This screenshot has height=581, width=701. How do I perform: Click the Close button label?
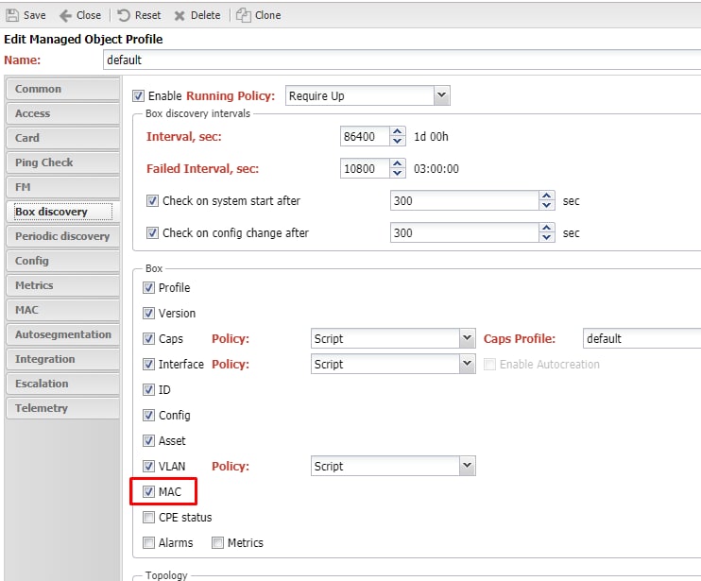[89, 15]
